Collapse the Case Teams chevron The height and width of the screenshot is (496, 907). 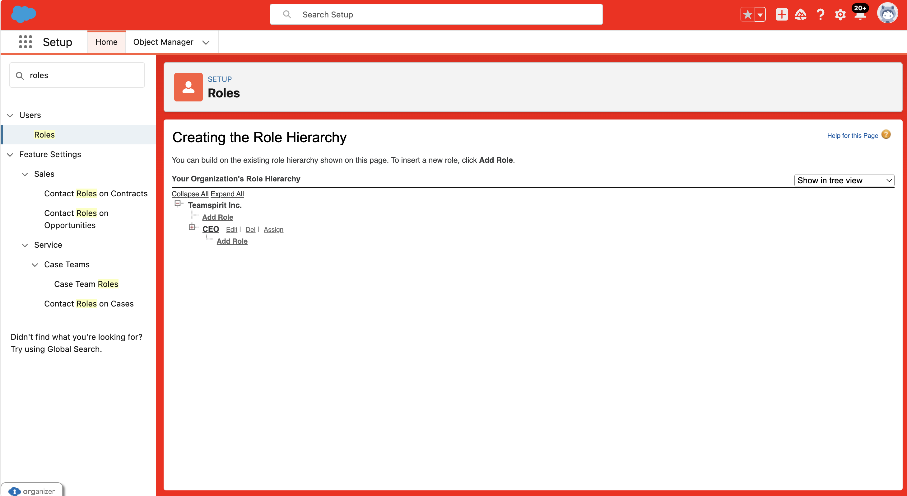pyautogui.click(x=35, y=265)
